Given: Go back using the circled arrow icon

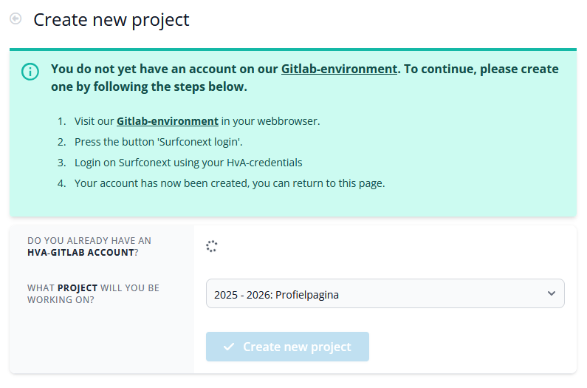Looking at the screenshot, I should [x=16, y=18].
